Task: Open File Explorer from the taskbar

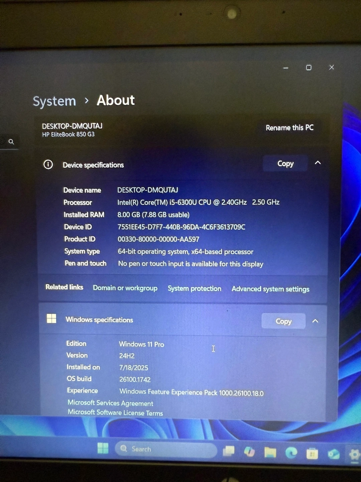Action: [x=270, y=453]
